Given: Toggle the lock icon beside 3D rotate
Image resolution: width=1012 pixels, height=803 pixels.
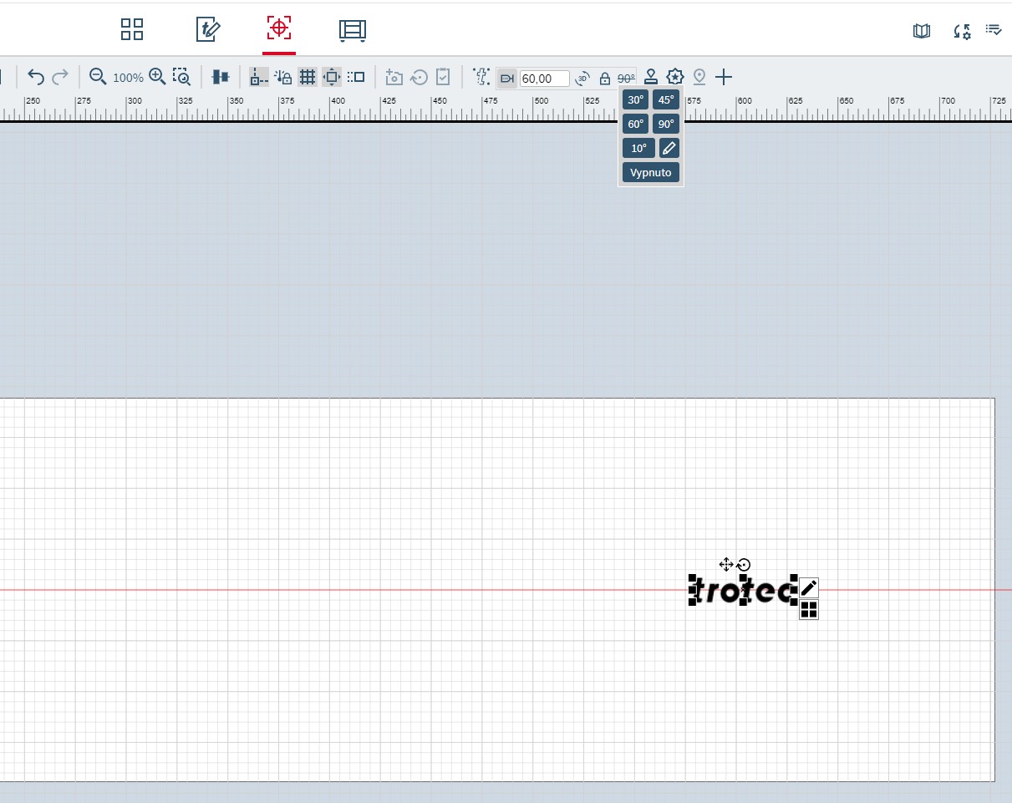Looking at the screenshot, I should point(605,79).
